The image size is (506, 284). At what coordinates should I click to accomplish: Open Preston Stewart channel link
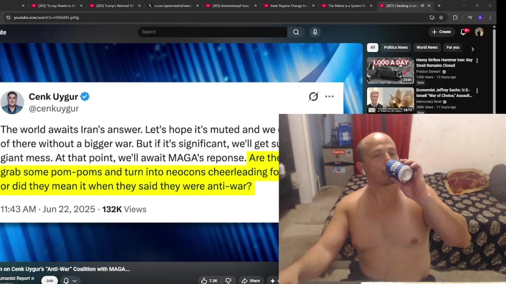(x=428, y=72)
